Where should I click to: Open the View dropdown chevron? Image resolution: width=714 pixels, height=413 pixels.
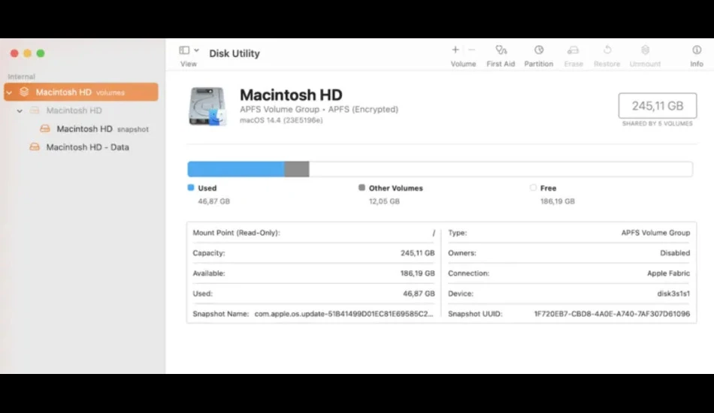coord(196,50)
